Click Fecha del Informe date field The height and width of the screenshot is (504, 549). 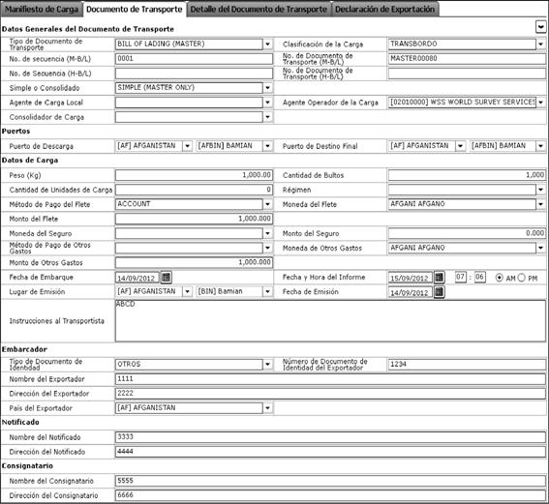[411, 278]
